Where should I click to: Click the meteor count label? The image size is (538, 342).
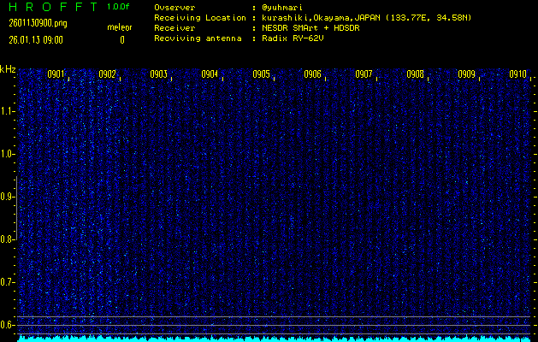(119, 27)
